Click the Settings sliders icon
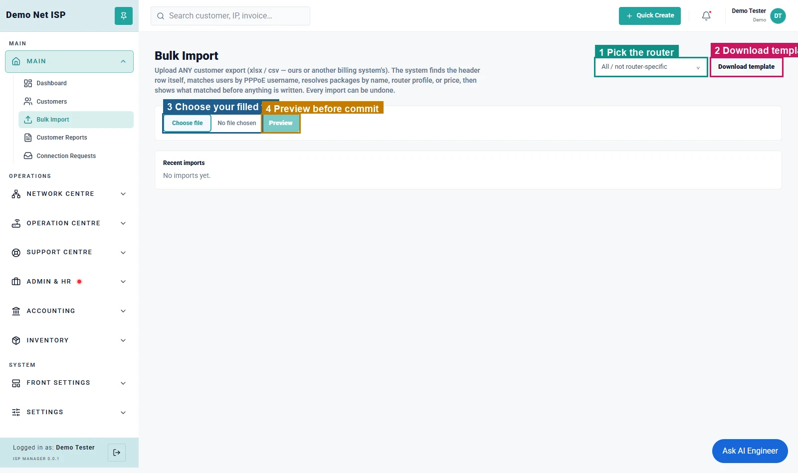The width and height of the screenshot is (798, 473). pyautogui.click(x=16, y=412)
